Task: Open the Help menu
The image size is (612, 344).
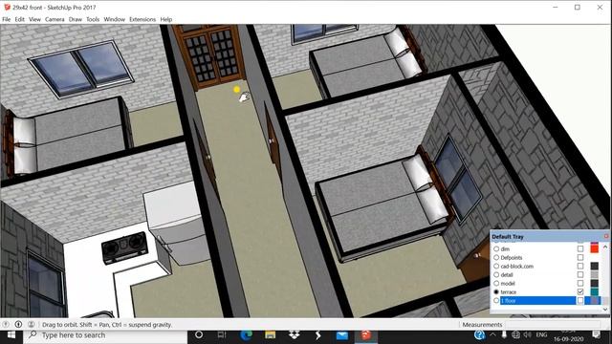Action: pyautogui.click(x=166, y=19)
